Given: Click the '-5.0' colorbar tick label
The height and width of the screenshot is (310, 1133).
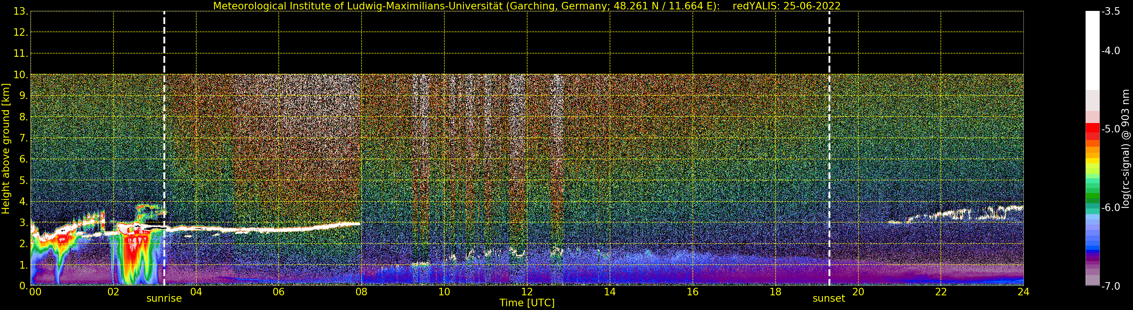Looking at the screenshot, I should (x=1110, y=129).
